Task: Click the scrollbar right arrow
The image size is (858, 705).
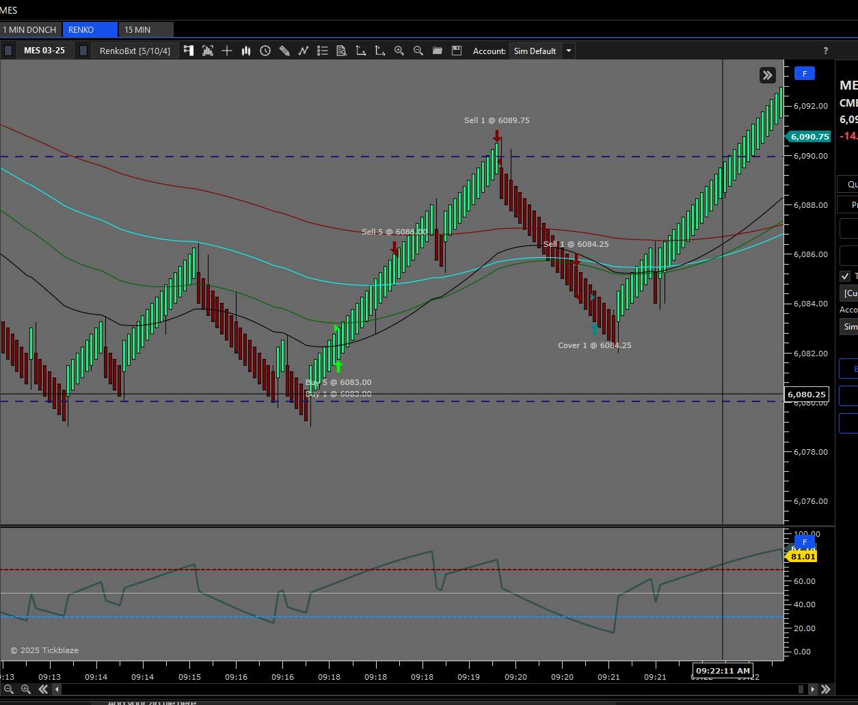Action: click(812, 689)
